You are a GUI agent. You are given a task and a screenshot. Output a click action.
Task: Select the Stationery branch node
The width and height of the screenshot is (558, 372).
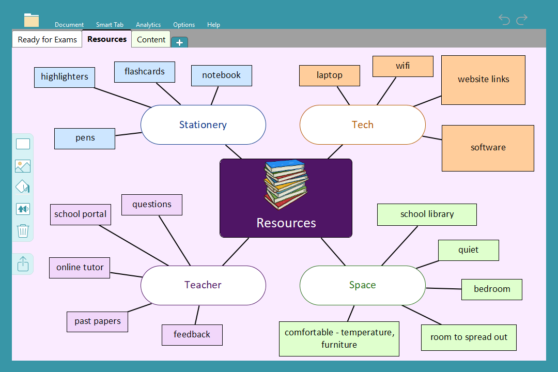[203, 125]
